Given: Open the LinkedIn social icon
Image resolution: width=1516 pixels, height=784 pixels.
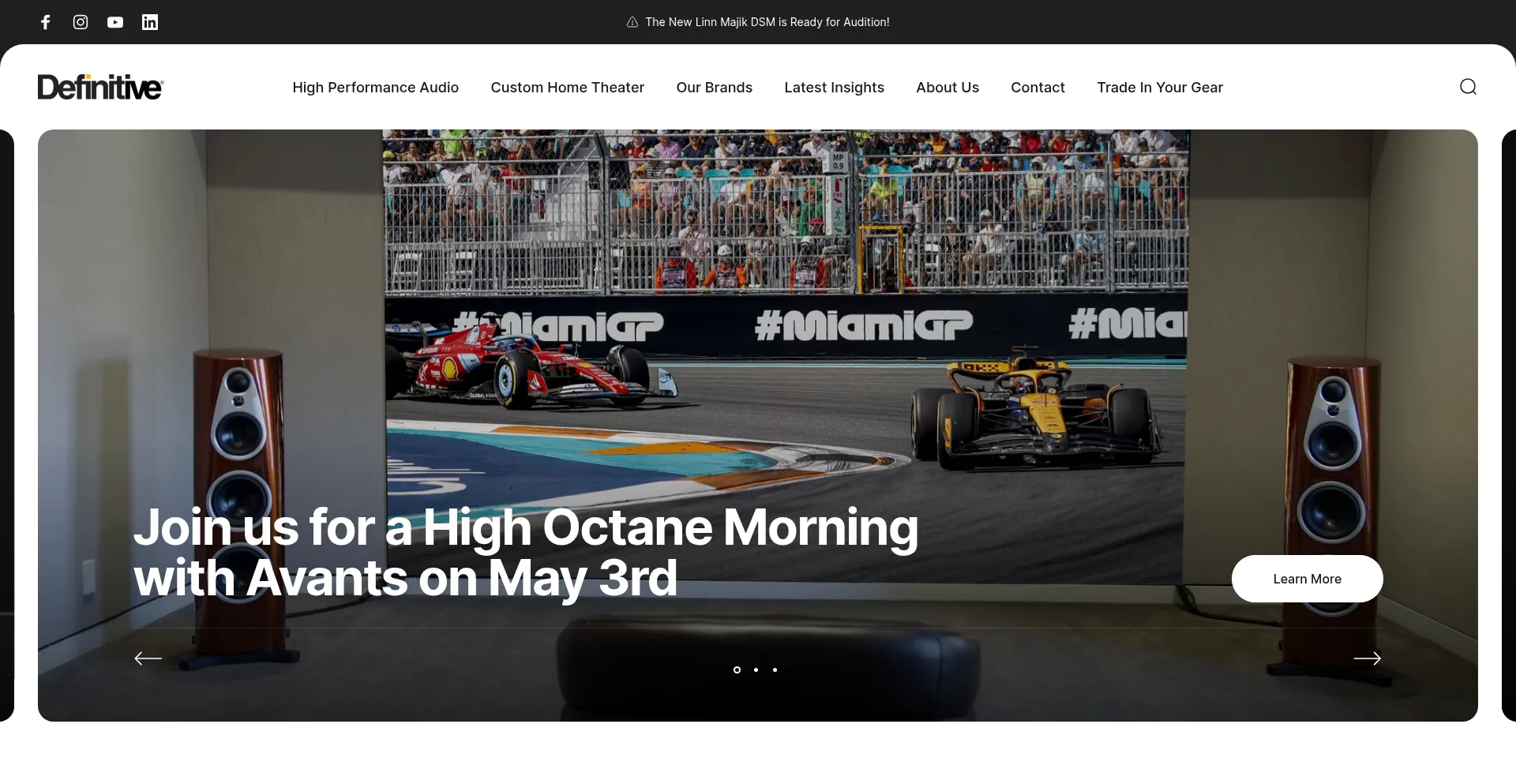Looking at the screenshot, I should click(150, 22).
